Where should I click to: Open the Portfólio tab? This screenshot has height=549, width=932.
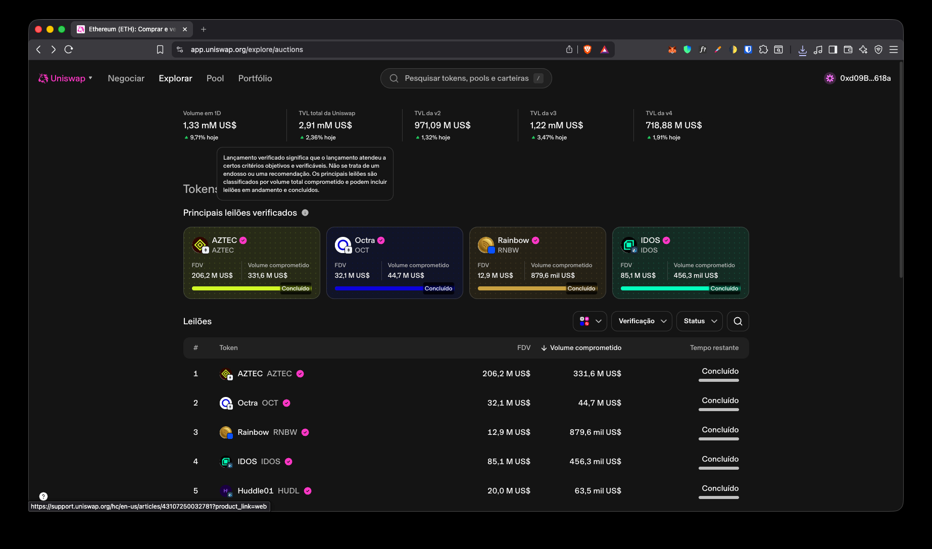tap(255, 78)
